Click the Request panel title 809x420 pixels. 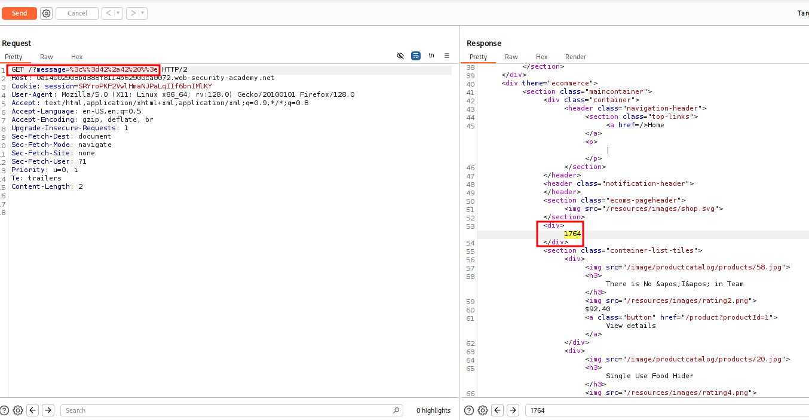[x=17, y=43]
